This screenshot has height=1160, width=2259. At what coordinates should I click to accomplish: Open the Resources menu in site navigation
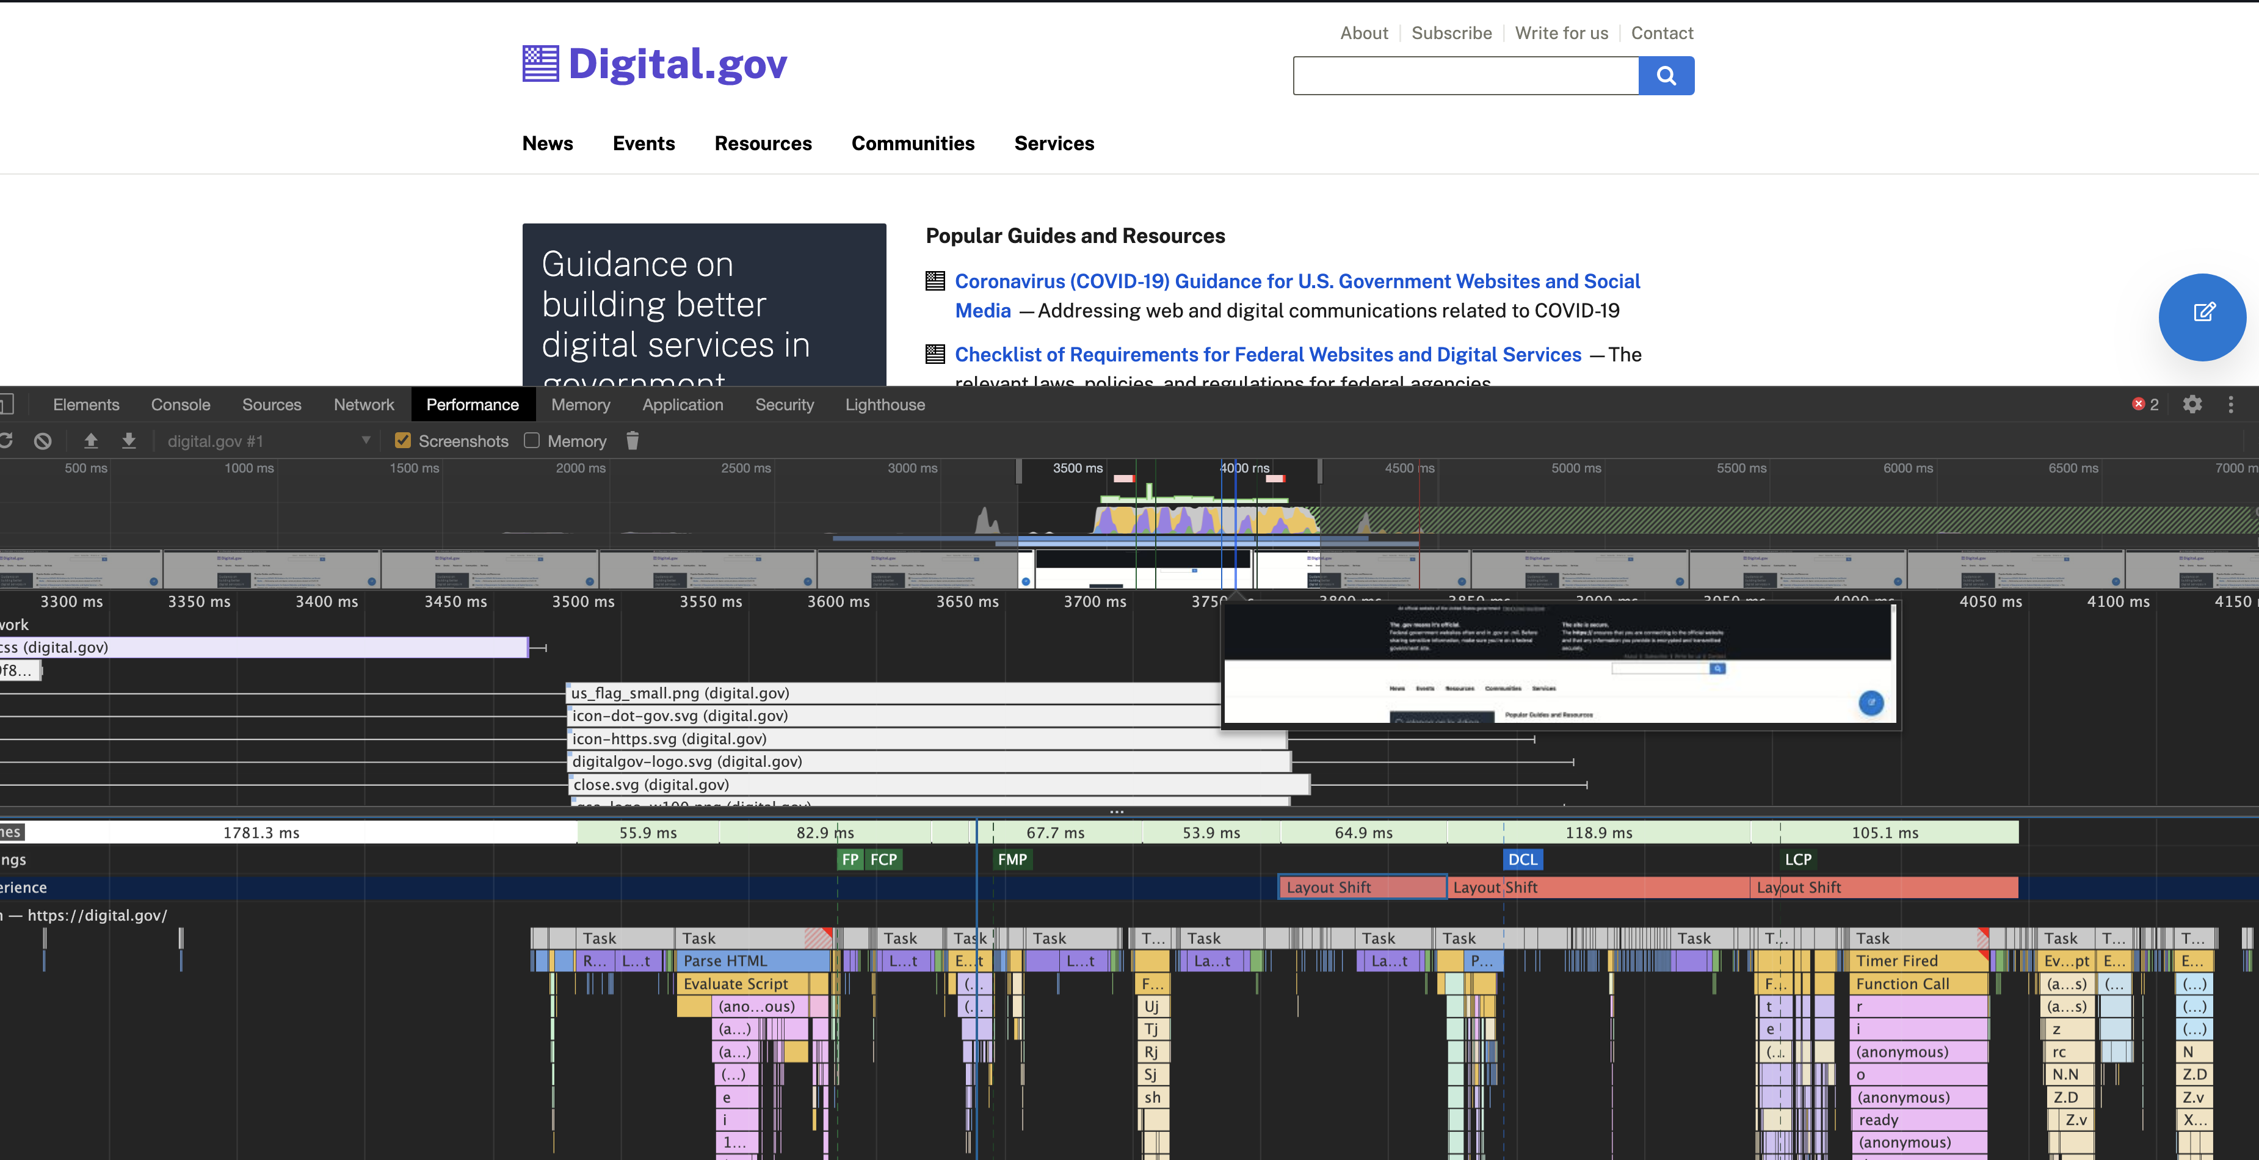763,143
